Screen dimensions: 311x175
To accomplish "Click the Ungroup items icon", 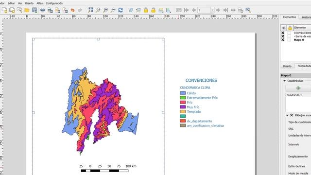I will [138, 10].
